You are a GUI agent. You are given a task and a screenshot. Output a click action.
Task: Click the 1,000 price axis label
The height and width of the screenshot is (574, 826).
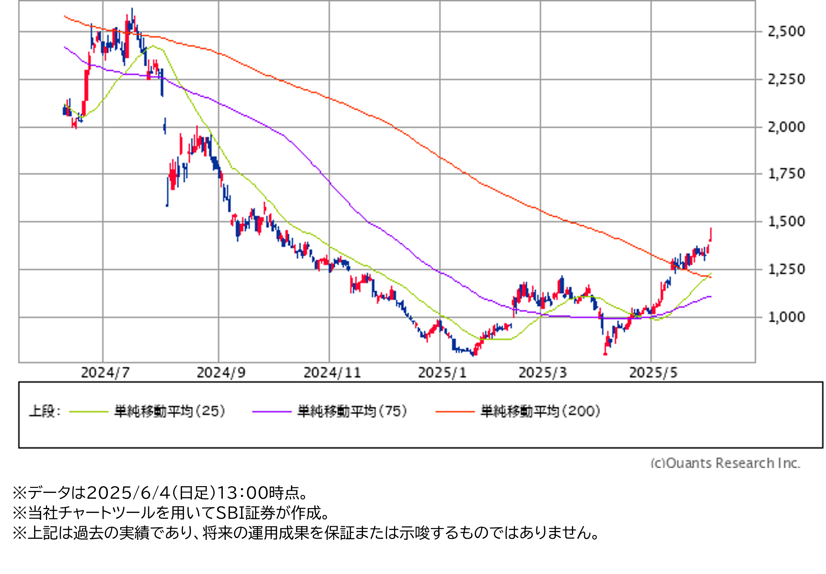[786, 317]
